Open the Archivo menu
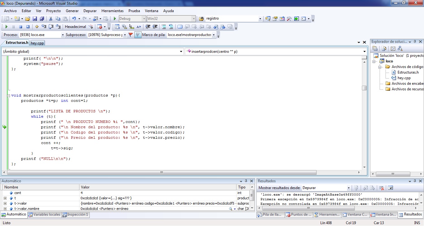 (10, 11)
